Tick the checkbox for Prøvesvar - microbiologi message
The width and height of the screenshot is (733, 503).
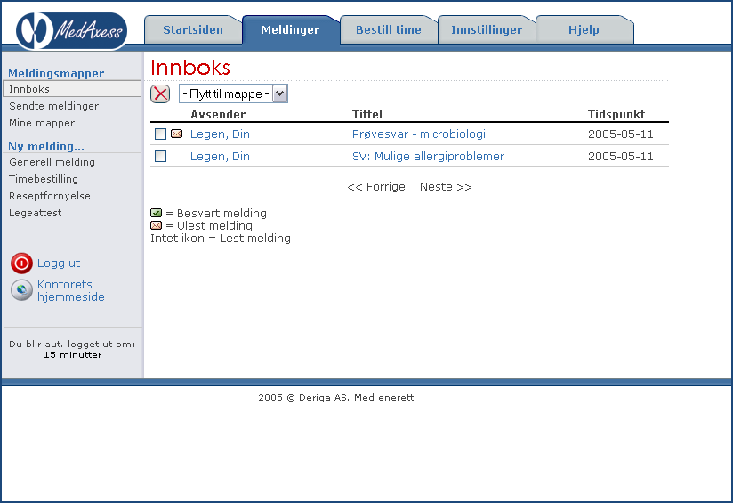pyautogui.click(x=160, y=134)
